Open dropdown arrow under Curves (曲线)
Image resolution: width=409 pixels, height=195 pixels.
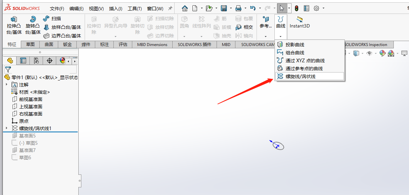tap(280, 36)
